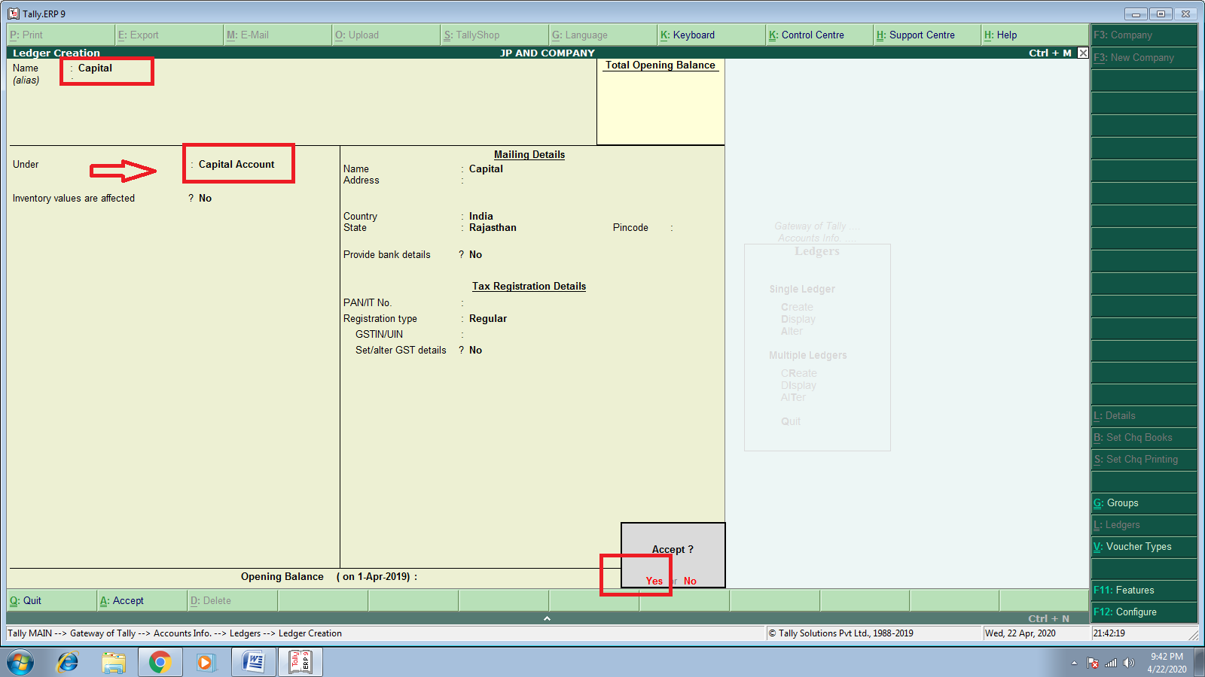The height and width of the screenshot is (677, 1205).
Task: Open the O: Upload menu
Action: tap(386, 35)
